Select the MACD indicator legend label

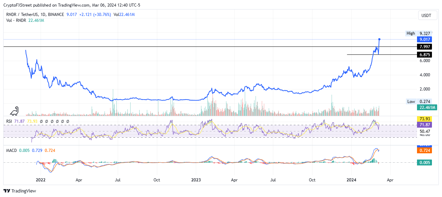12,150
